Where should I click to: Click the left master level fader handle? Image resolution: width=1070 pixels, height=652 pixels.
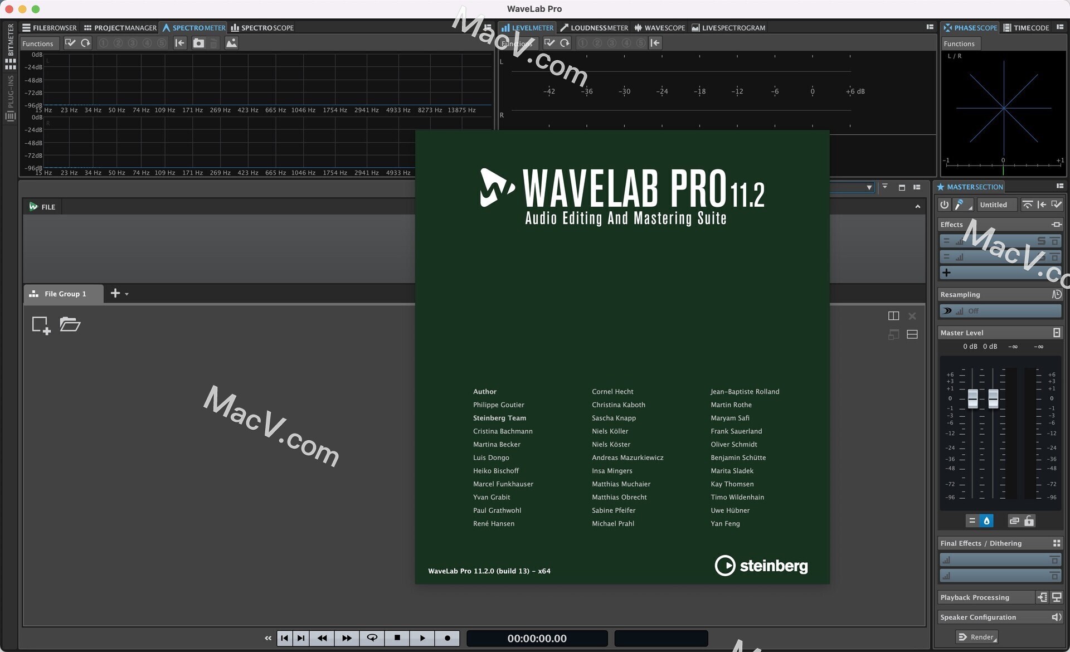tap(972, 398)
